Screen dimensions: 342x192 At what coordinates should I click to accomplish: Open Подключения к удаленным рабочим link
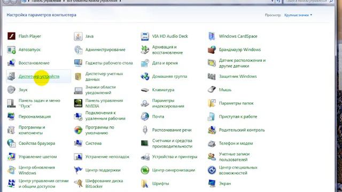coord(105,116)
